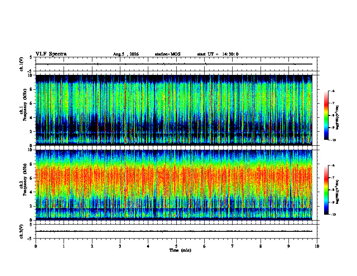Viewport: 357px width, 276px height.
Task: Click the "6" kHz tick on ch.2 spectrogram axis
Action: pos(31,178)
